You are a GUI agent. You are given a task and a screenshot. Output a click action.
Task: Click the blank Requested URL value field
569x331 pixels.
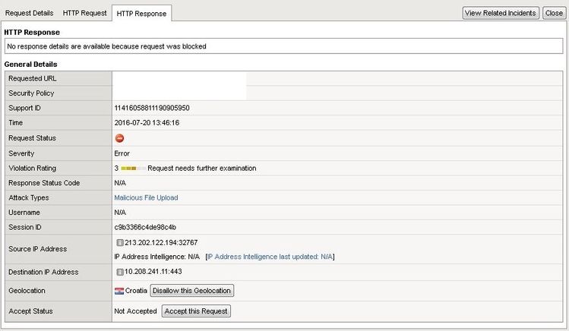click(x=180, y=78)
